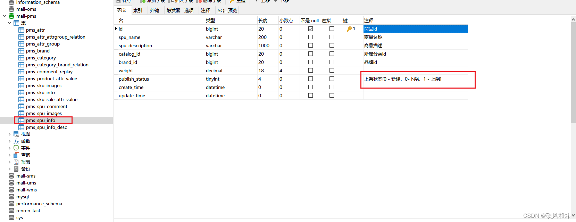Viewport: 576px width, 222px height.
Task: Click the mall-oms database icon
Action: 11,9
